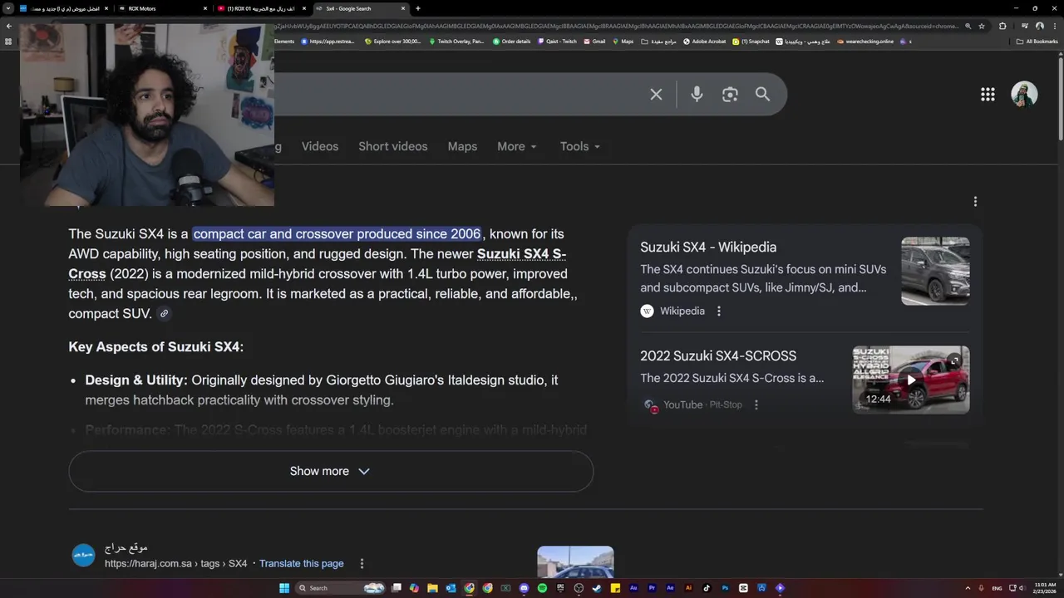The height and width of the screenshot is (598, 1064).
Task: Click the source link chip after 'compact SUV.'
Action: click(x=164, y=313)
